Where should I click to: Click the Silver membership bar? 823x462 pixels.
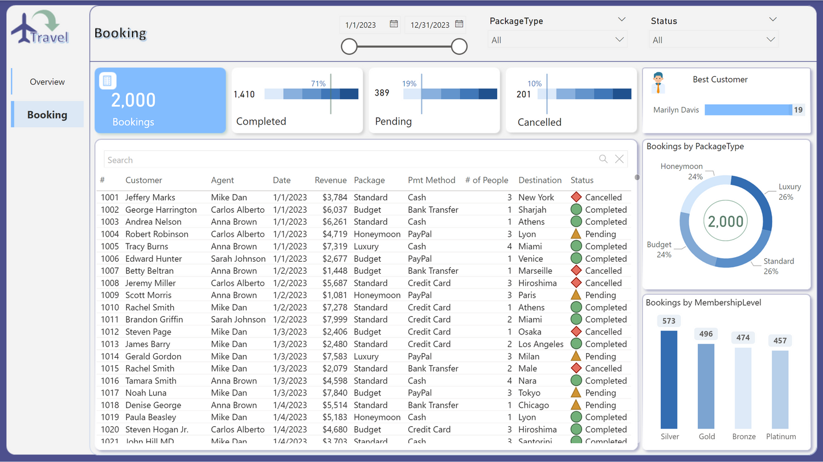pos(669,379)
